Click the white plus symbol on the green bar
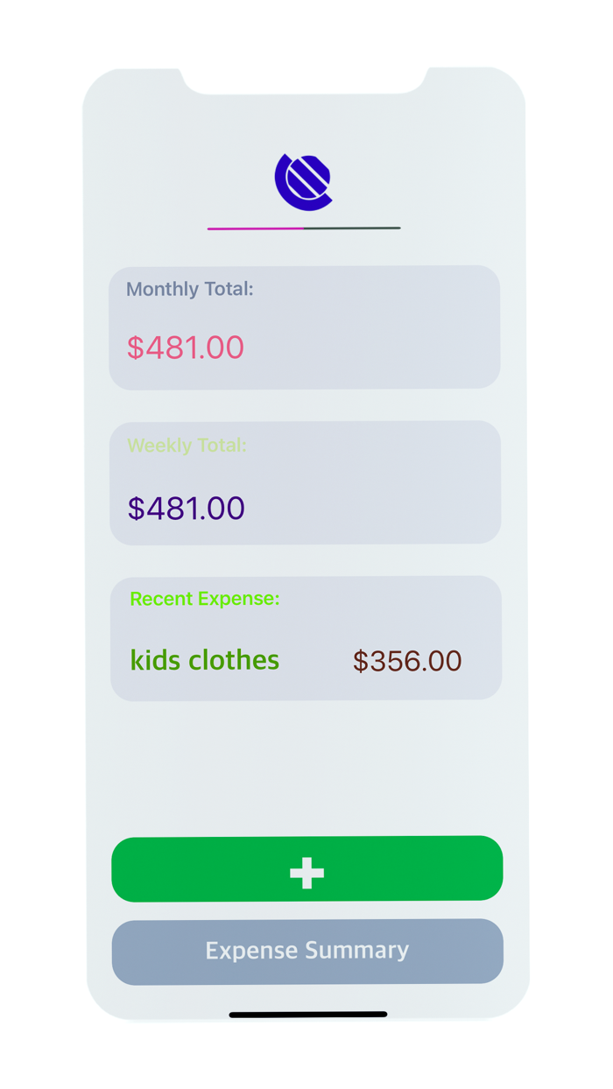The height and width of the screenshot is (1089, 613). (306, 870)
